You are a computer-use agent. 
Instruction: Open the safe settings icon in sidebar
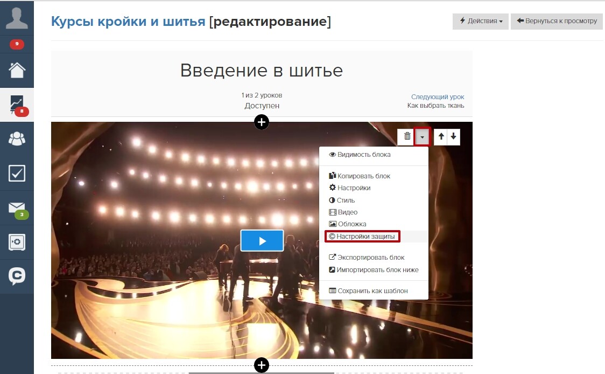tap(17, 243)
